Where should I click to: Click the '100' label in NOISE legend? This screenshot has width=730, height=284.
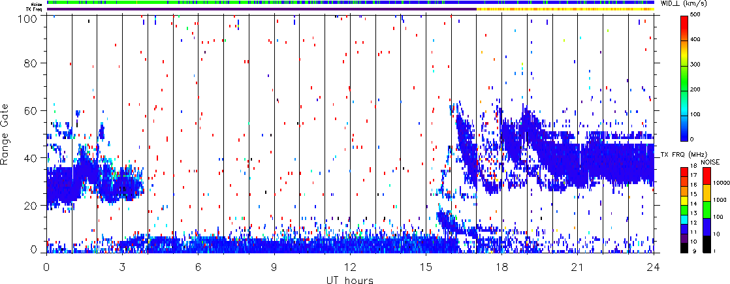(718, 217)
